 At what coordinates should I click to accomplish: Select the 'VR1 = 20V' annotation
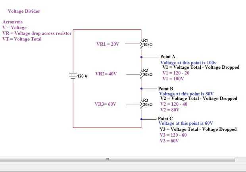click(x=108, y=44)
